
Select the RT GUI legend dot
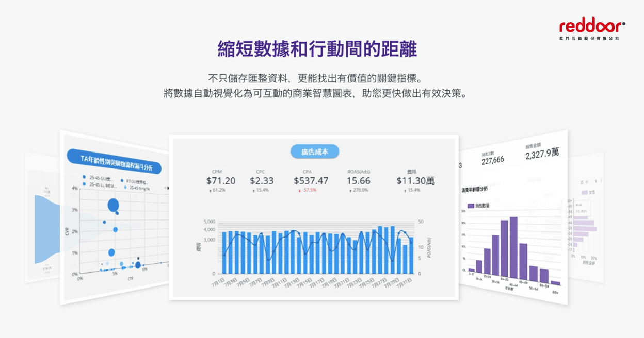click(x=122, y=181)
